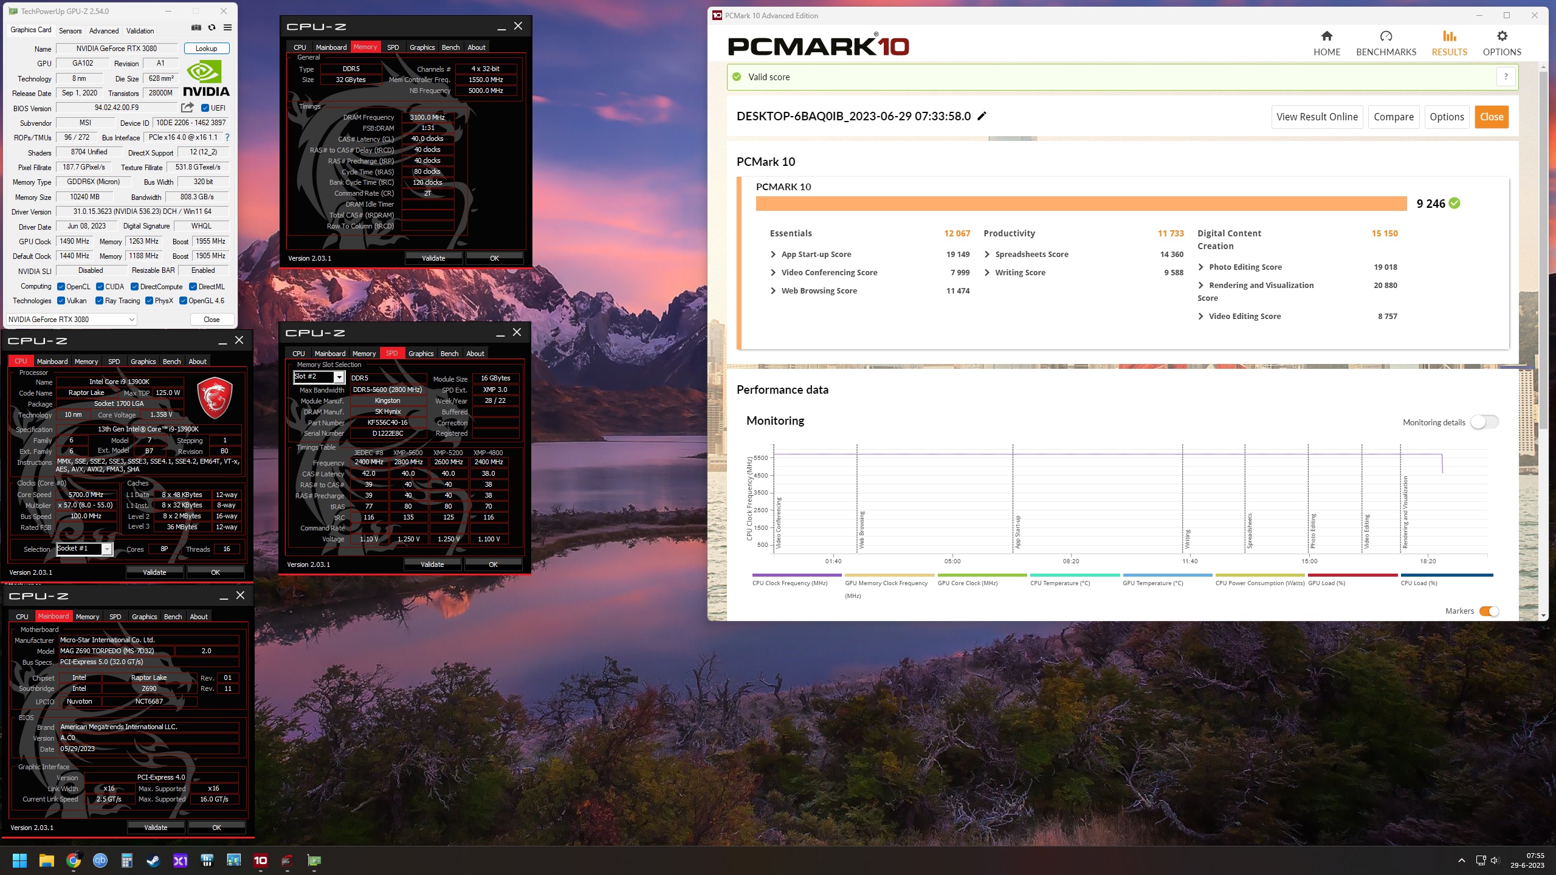Click the bus interface question mark icon
This screenshot has height=875, width=1556.
tap(227, 137)
